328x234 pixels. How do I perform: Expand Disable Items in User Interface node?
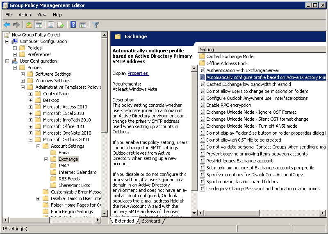point(38,198)
